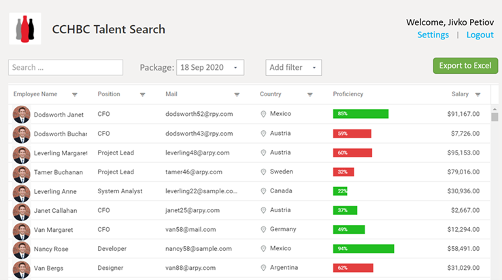The width and height of the screenshot is (502, 280).
Task: Click email nancy58@sample.com
Action: coord(199,249)
